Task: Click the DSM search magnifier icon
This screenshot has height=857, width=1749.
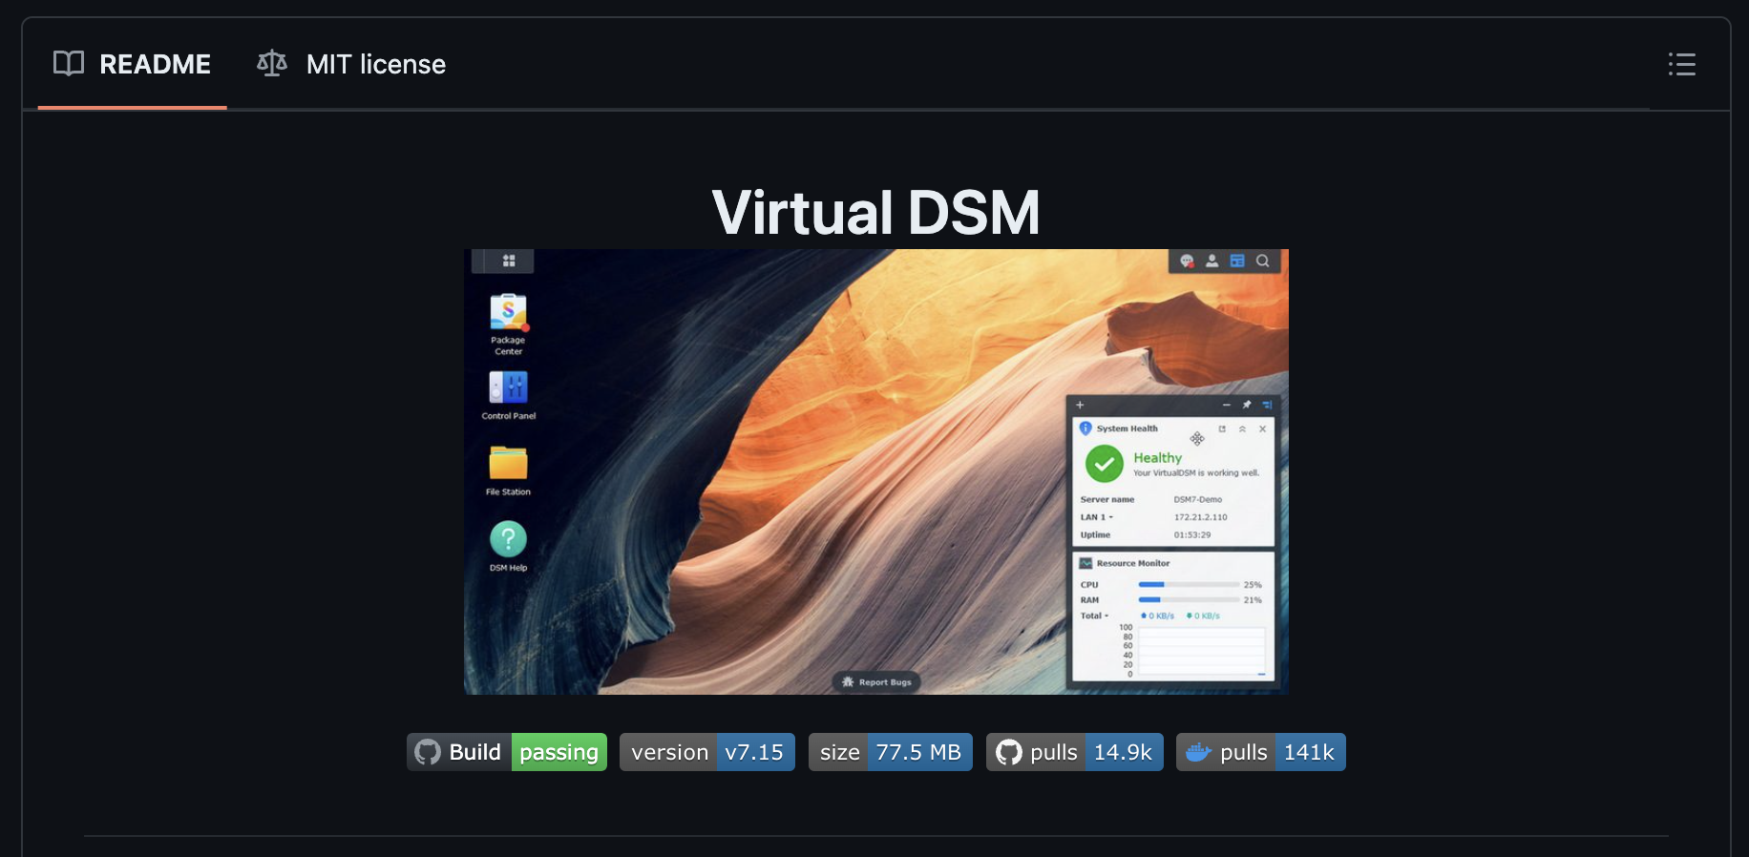Action: [x=1262, y=261]
